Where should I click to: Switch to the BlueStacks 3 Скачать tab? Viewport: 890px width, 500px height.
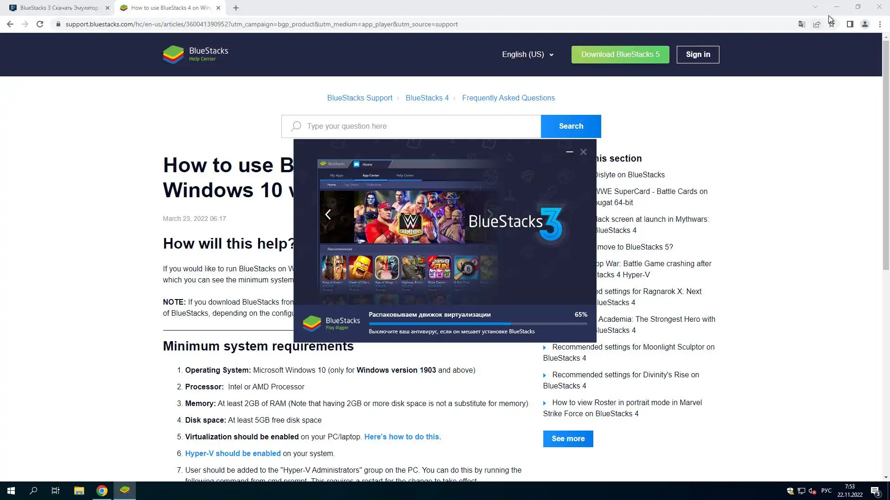[x=58, y=8]
